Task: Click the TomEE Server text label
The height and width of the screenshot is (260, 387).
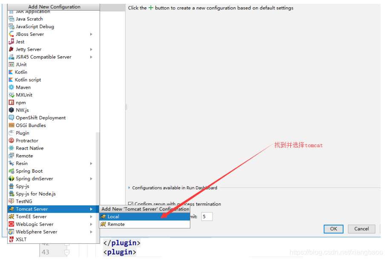Action: (32, 217)
